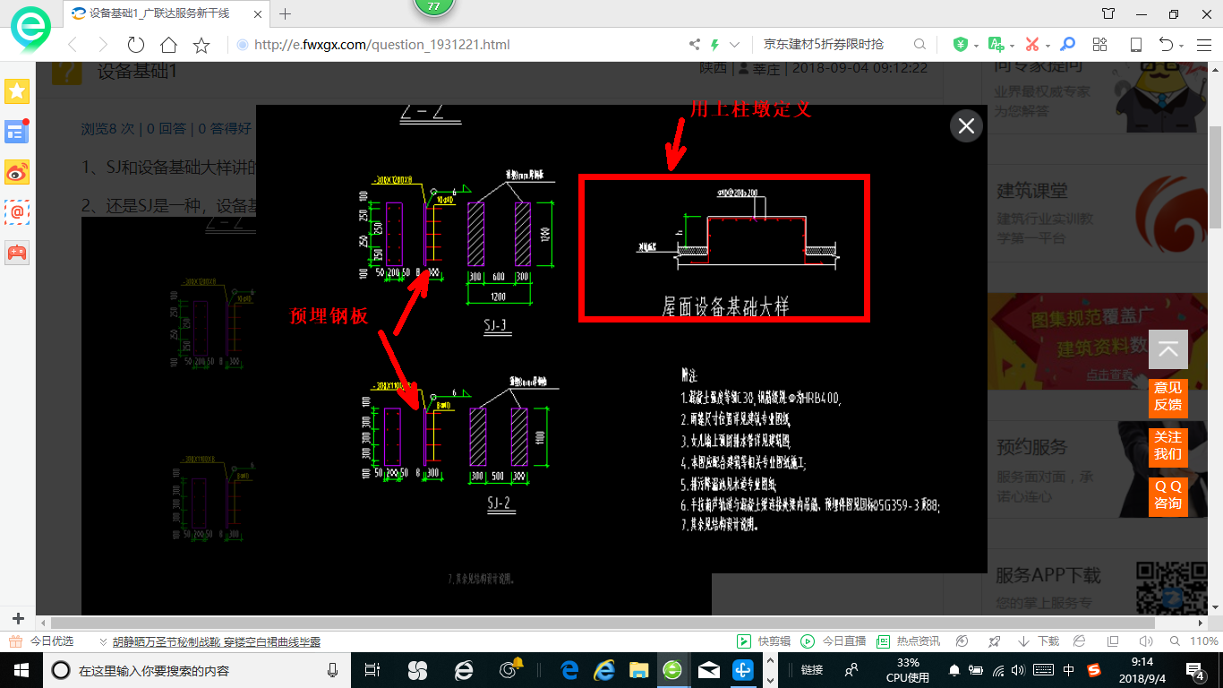
Task: Open the 预约服务 sidebar heading
Action: pyautogui.click(x=1032, y=447)
